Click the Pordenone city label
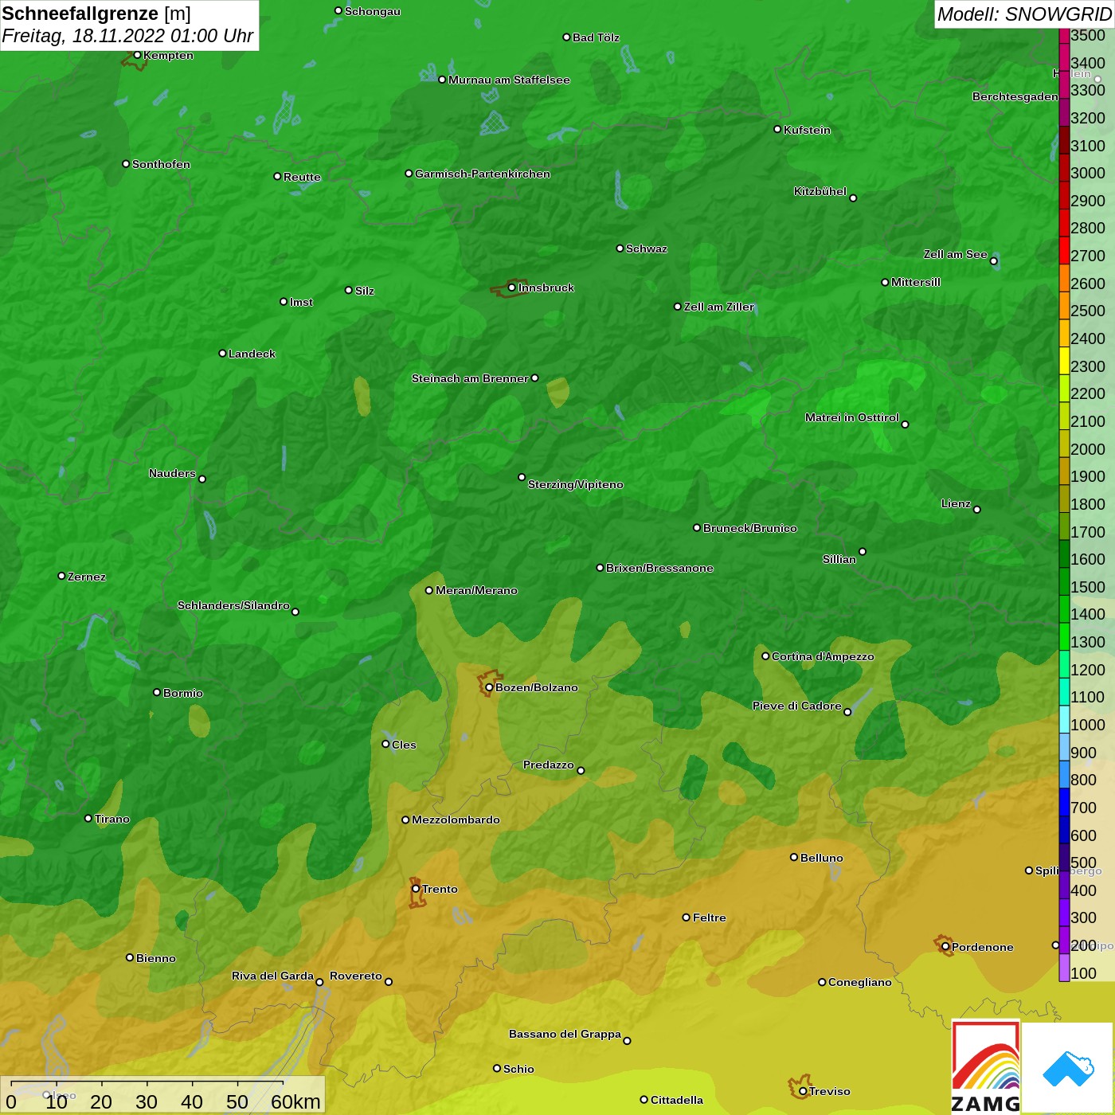The height and width of the screenshot is (1115, 1115). point(982,947)
